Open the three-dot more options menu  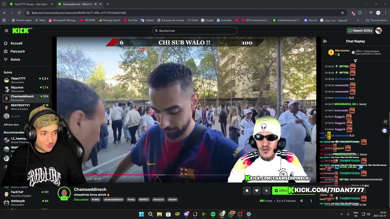pyautogui.click(x=311, y=201)
